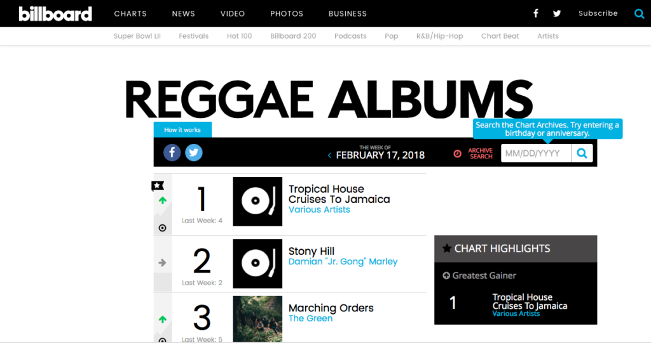The width and height of the screenshot is (651, 343).
Task: Open the Charts menu
Action: [130, 13]
